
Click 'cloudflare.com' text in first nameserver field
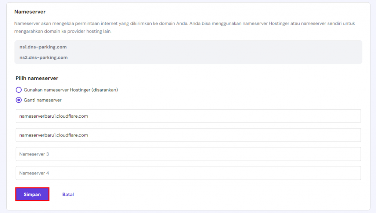73,116
